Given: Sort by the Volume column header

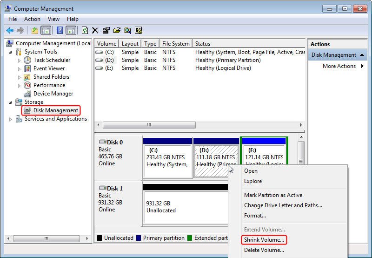Looking at the screenshot, I should [106, 44].
